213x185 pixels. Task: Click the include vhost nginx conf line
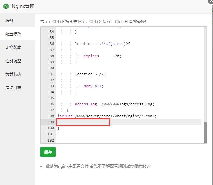(107, 116)
